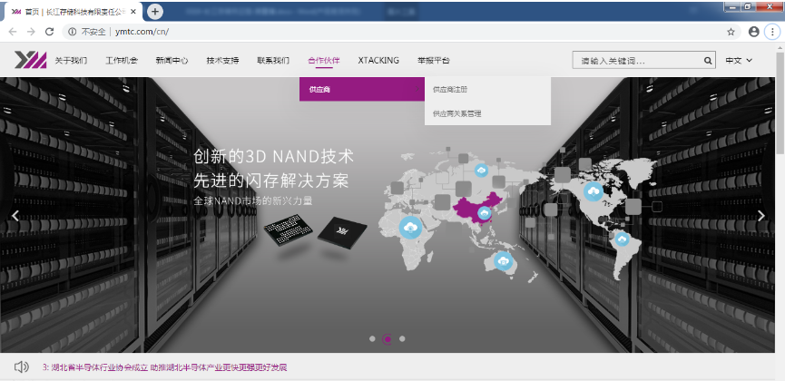This screenshot has height=381, width=785.
Task: Show next slide with right arrow
Action: pos(761,215)
